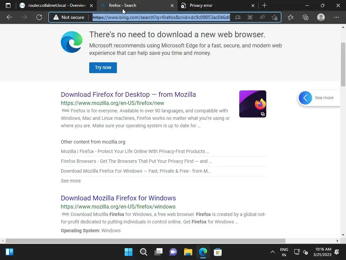This screenshot has width=346, height=260.
Task: Click the ENG IN language indicator
Action: tap(284, 252)
